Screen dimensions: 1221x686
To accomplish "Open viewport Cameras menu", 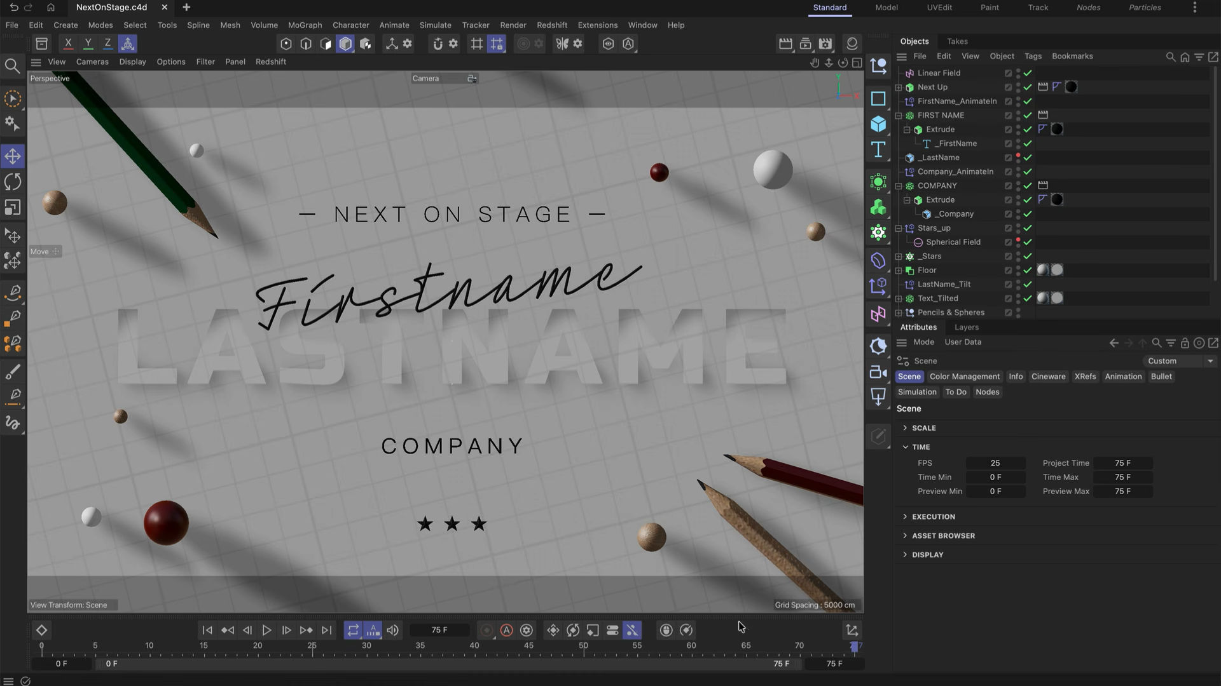I will pos(92,62).
